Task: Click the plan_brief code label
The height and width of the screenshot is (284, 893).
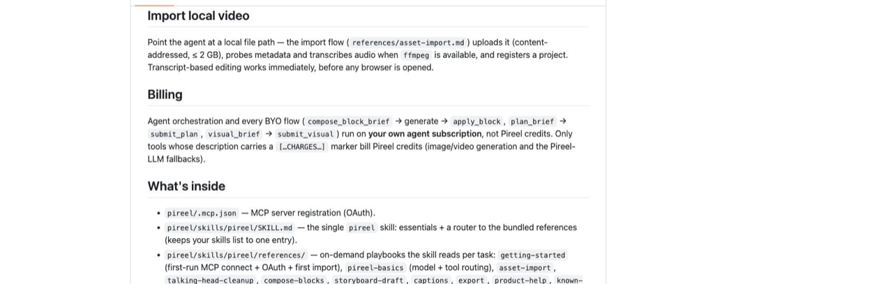Action: click(x=532, y=121)
